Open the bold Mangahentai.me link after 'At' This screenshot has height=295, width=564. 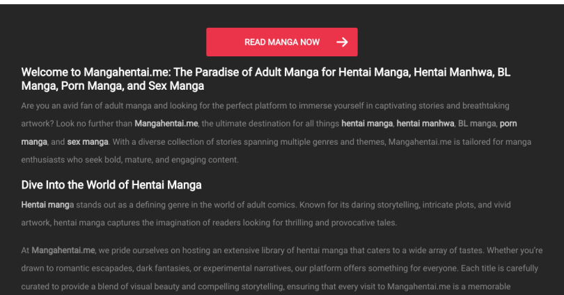click(63, 250)
